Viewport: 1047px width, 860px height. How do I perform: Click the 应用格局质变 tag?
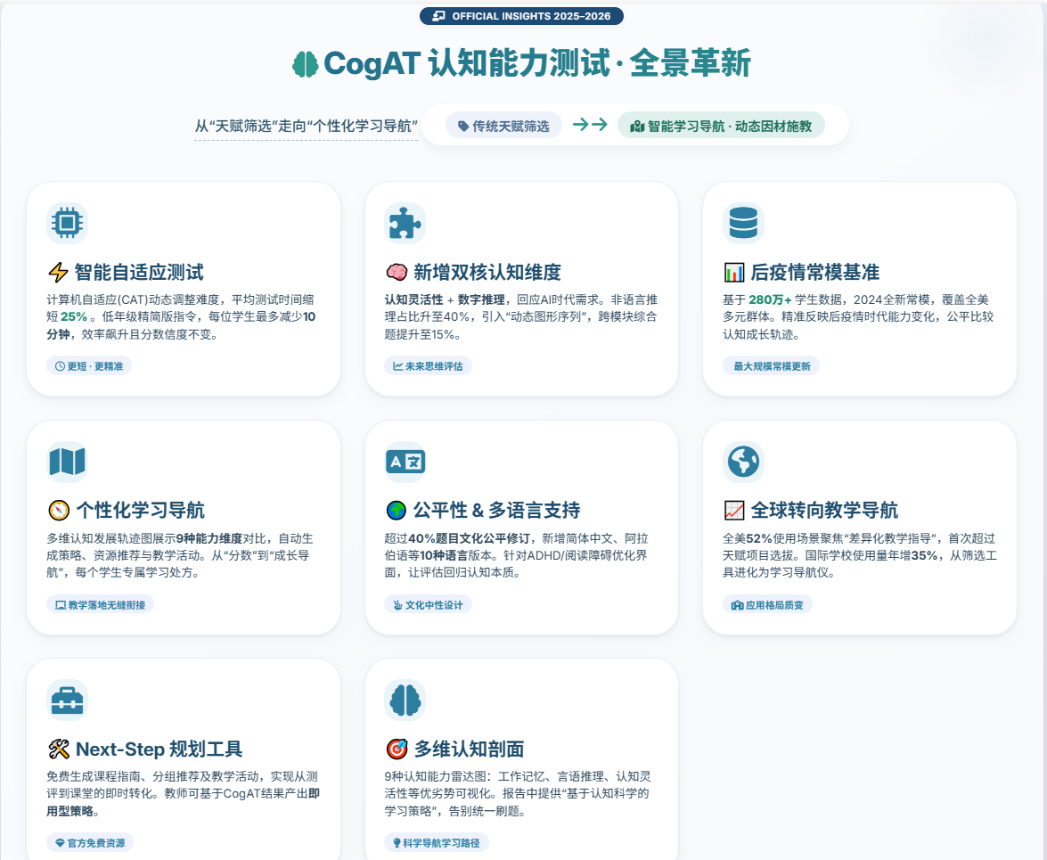coord(767,604)
